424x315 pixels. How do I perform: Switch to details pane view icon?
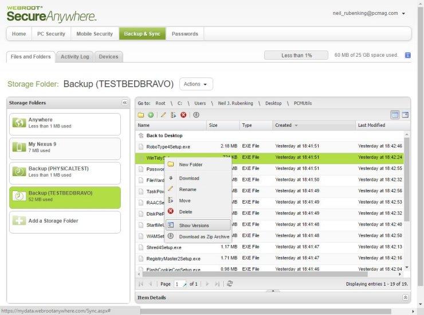coord(405,115)
